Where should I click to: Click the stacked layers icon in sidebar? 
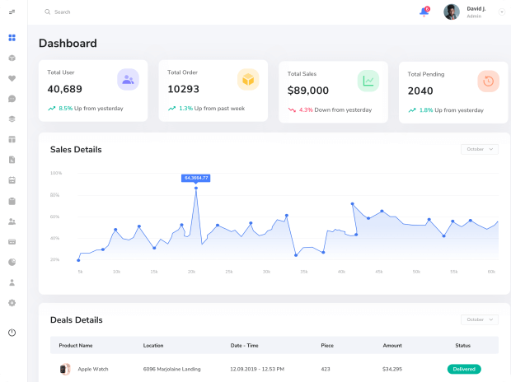[12, 119]
